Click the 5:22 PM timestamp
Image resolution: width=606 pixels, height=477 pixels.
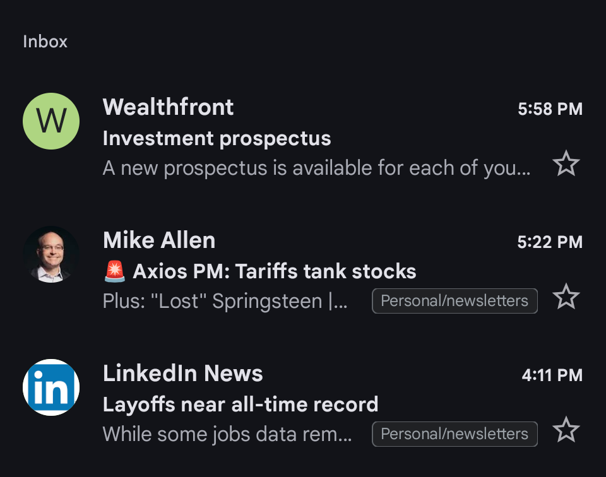pyautogui.click(x=550, y=242)
